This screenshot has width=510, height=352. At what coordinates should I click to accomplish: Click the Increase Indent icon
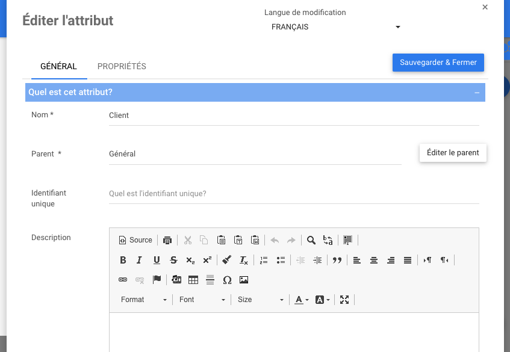pyautogui.click(x=317, y=260)
